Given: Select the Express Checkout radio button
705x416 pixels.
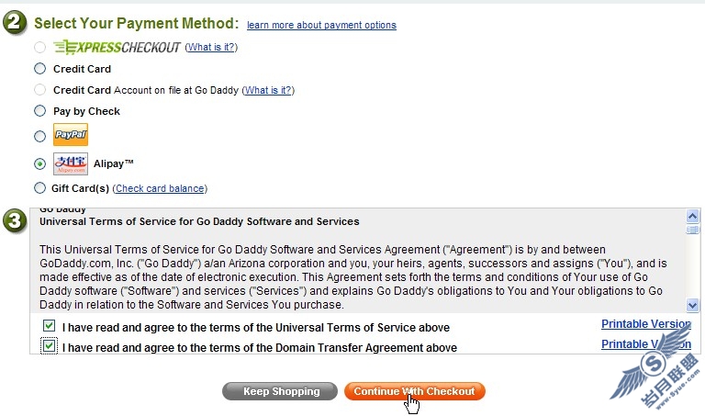Looking at the screenshot, I should (x=39, y=47).
